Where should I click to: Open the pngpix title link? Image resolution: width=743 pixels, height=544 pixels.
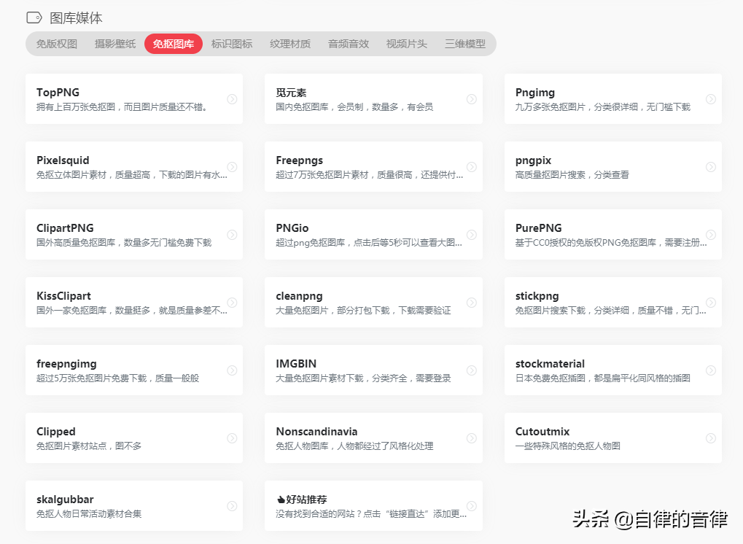click(x=534, y=160)
